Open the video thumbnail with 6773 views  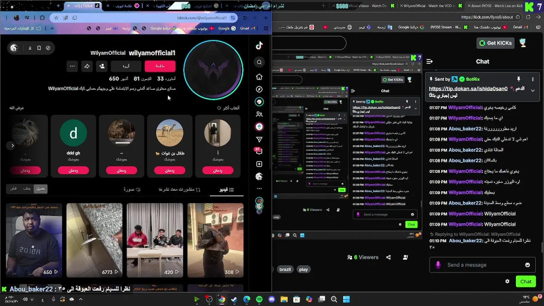94,241
